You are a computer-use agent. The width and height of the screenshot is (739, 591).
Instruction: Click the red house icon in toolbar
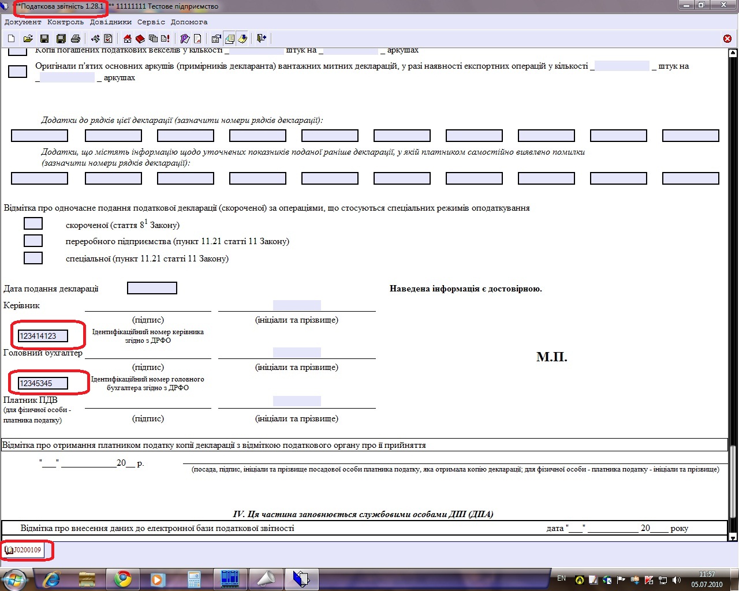(x=128, y=39)
